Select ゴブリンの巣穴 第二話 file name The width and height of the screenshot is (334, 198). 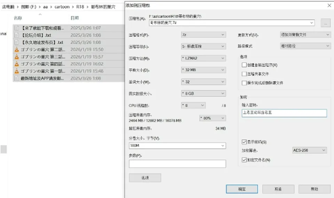click(x=43, y=50)
